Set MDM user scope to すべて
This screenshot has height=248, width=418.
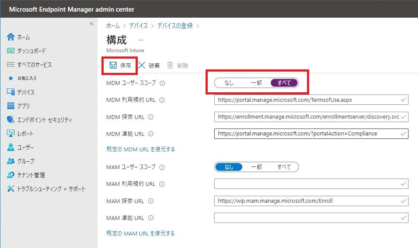coord(284,83)
